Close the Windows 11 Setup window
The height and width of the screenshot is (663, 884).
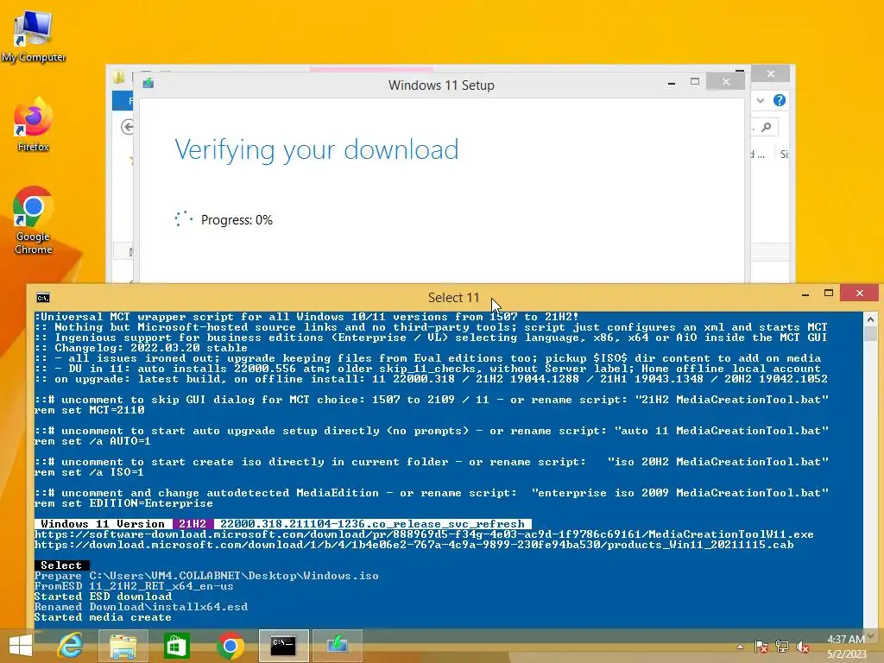click(726, 82)
